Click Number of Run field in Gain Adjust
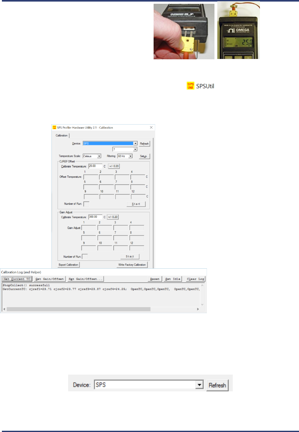The width and height of the screenshot is (299, 432). (85, 257)
